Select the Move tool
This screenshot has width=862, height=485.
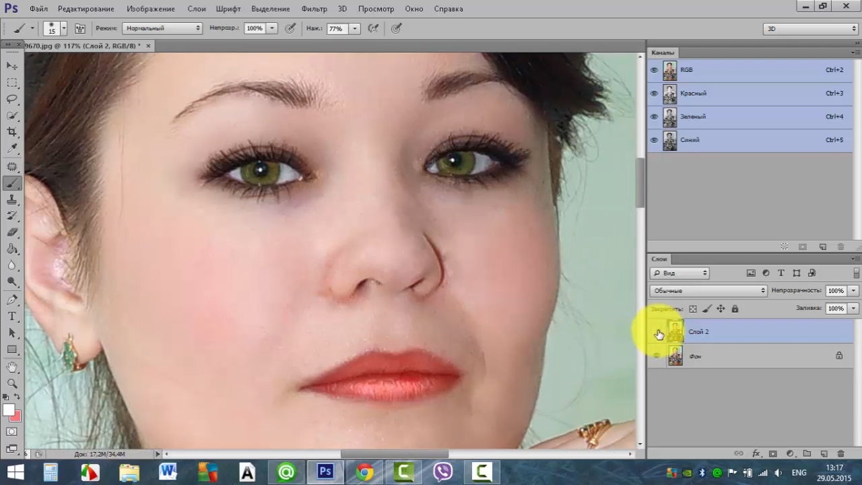pos(12,66)
